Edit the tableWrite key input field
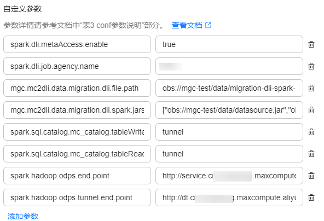Screen dimensions: 324x221 [77, 132]
